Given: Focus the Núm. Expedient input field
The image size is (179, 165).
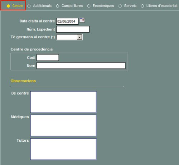Looking at the screenshot, I should pyautogui.click(x=73, y=29).
